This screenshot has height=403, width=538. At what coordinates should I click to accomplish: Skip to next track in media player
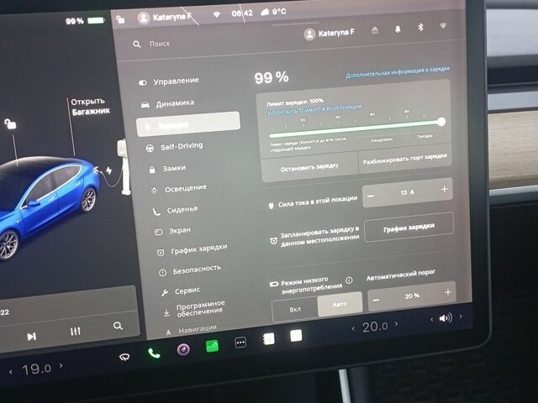click(x=32, y=337)
